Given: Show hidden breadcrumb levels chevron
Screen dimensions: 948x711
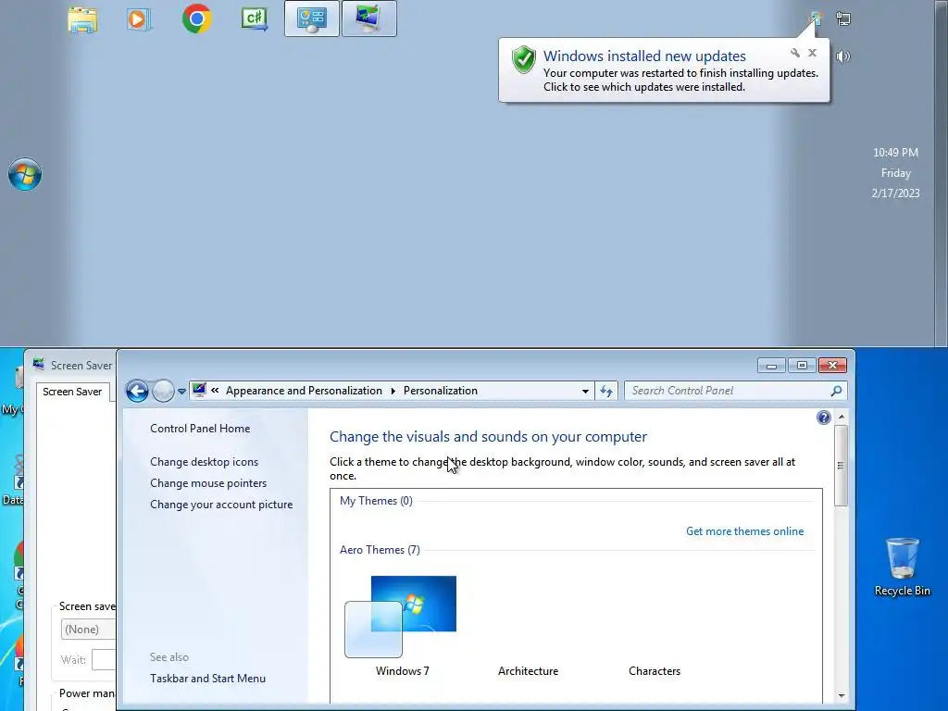Looking at the screenshot, I should (215, 391).
